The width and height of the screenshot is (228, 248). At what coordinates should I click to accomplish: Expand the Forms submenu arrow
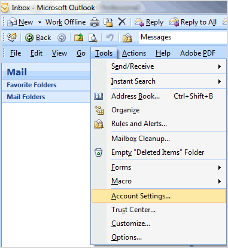[x=220, y=167]
